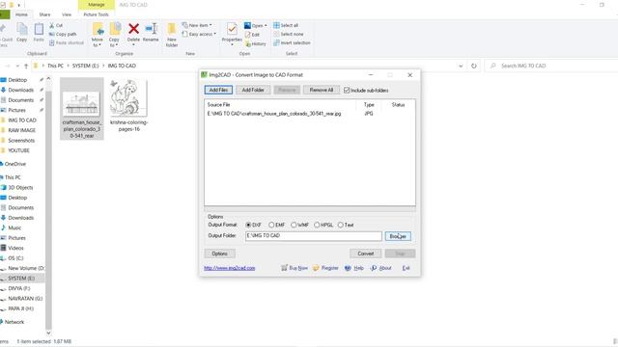
Task: Open 3D Objects in navigation pane
Action: coord(20,188)
